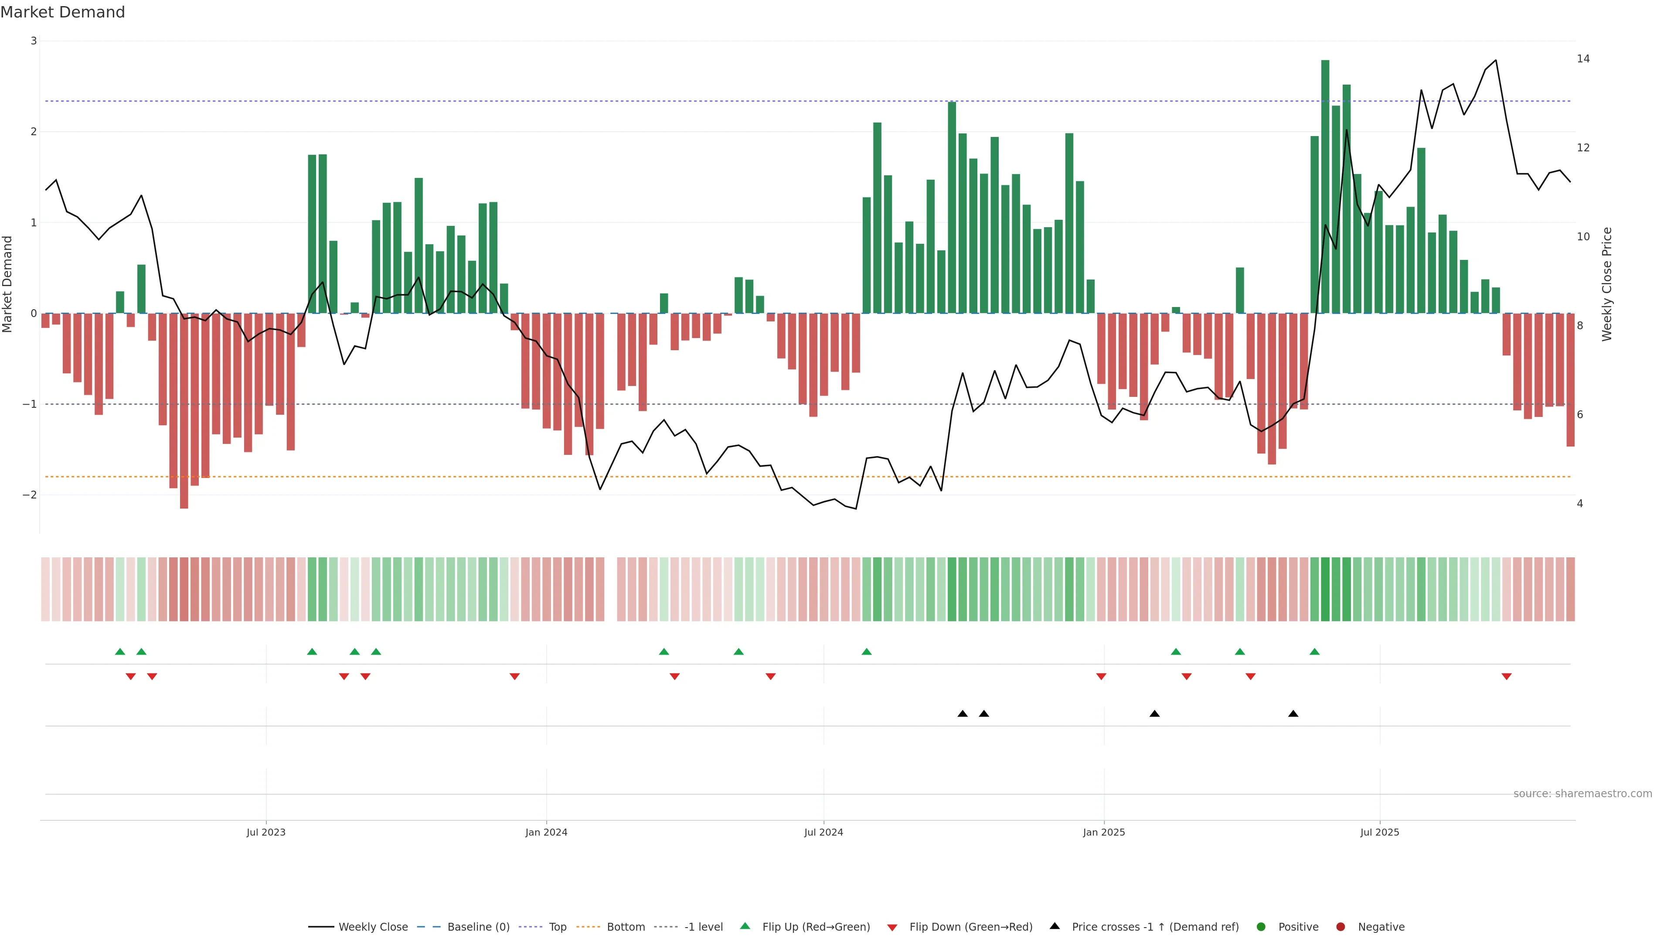Click the first green flip-up triangle marker

[x=119, y=652]
